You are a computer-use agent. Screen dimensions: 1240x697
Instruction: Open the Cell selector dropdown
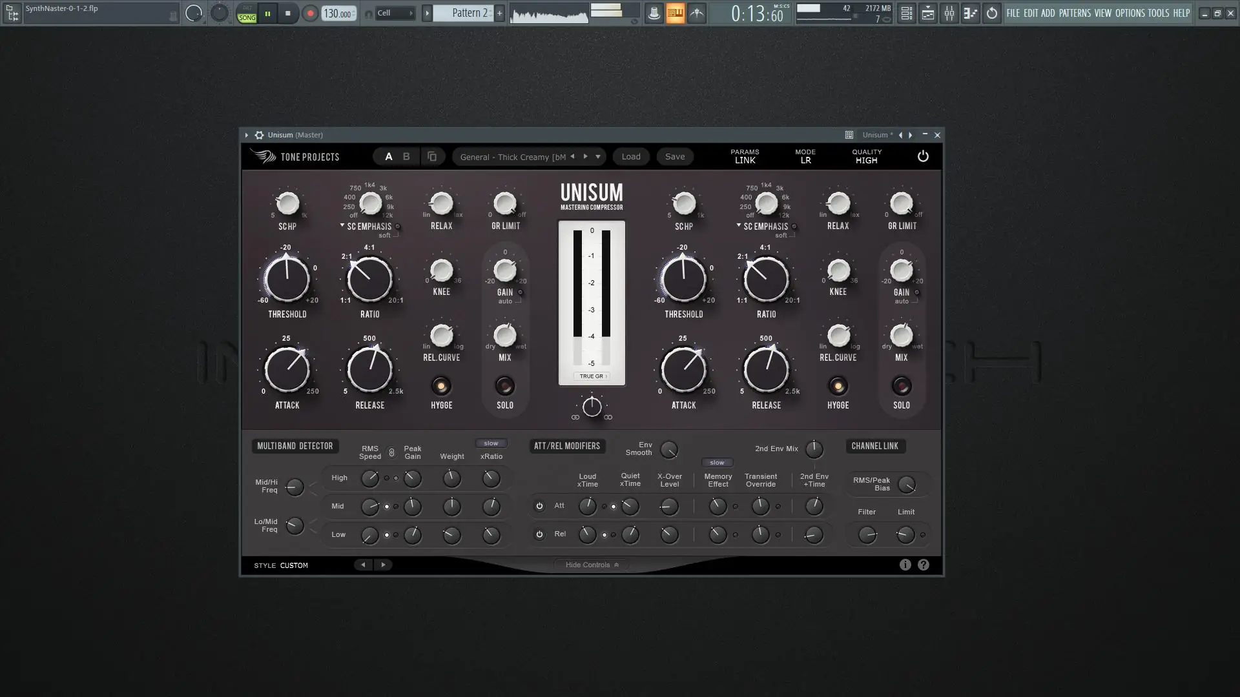pyautogui.click(x=395, y=12)
